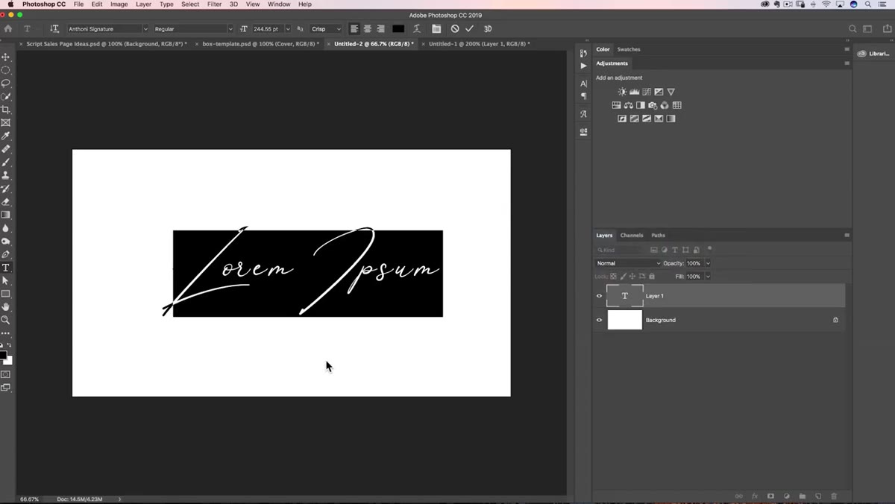The image size is (895, 504).
Task: Select the Lasso tool
Action: [6, 84]
